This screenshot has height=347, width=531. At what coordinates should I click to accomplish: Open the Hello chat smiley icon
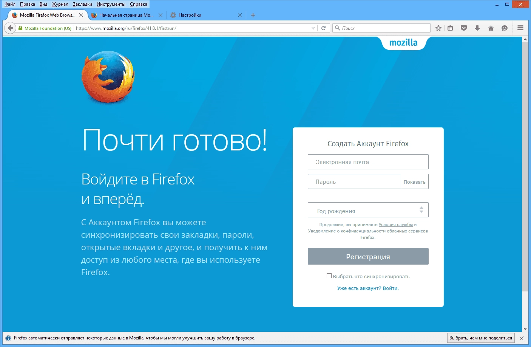[505, 28]
